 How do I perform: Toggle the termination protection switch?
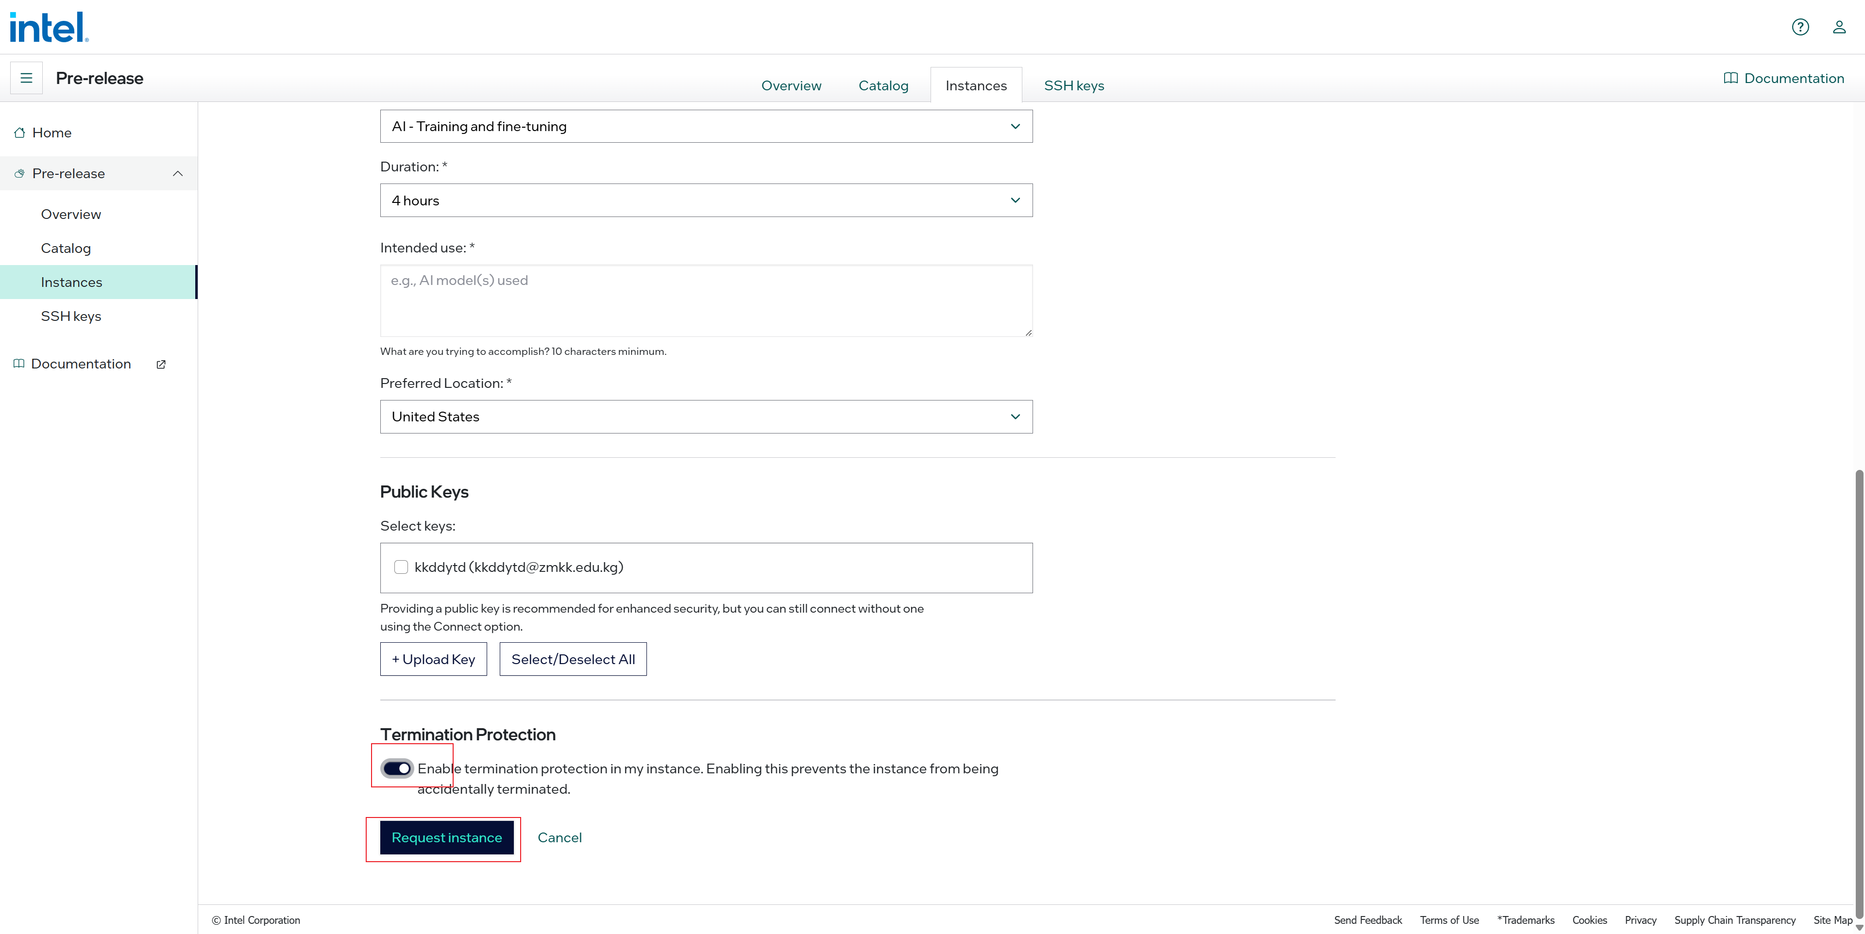(x=397, y=768)
